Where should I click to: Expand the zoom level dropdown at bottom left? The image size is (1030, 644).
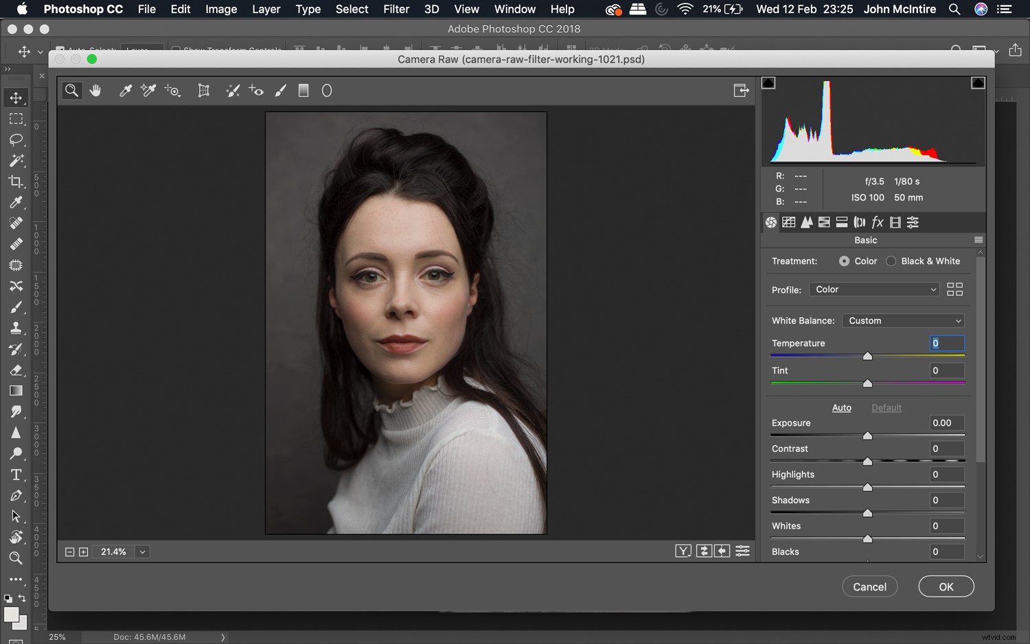pos(142,551)
